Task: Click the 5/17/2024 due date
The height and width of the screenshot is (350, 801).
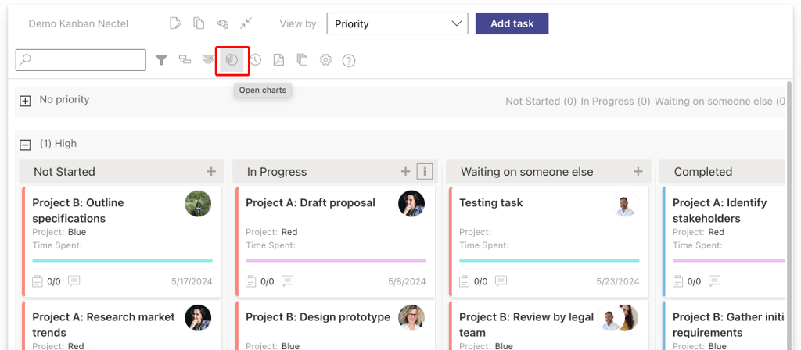Action: (x=194, y=281)
